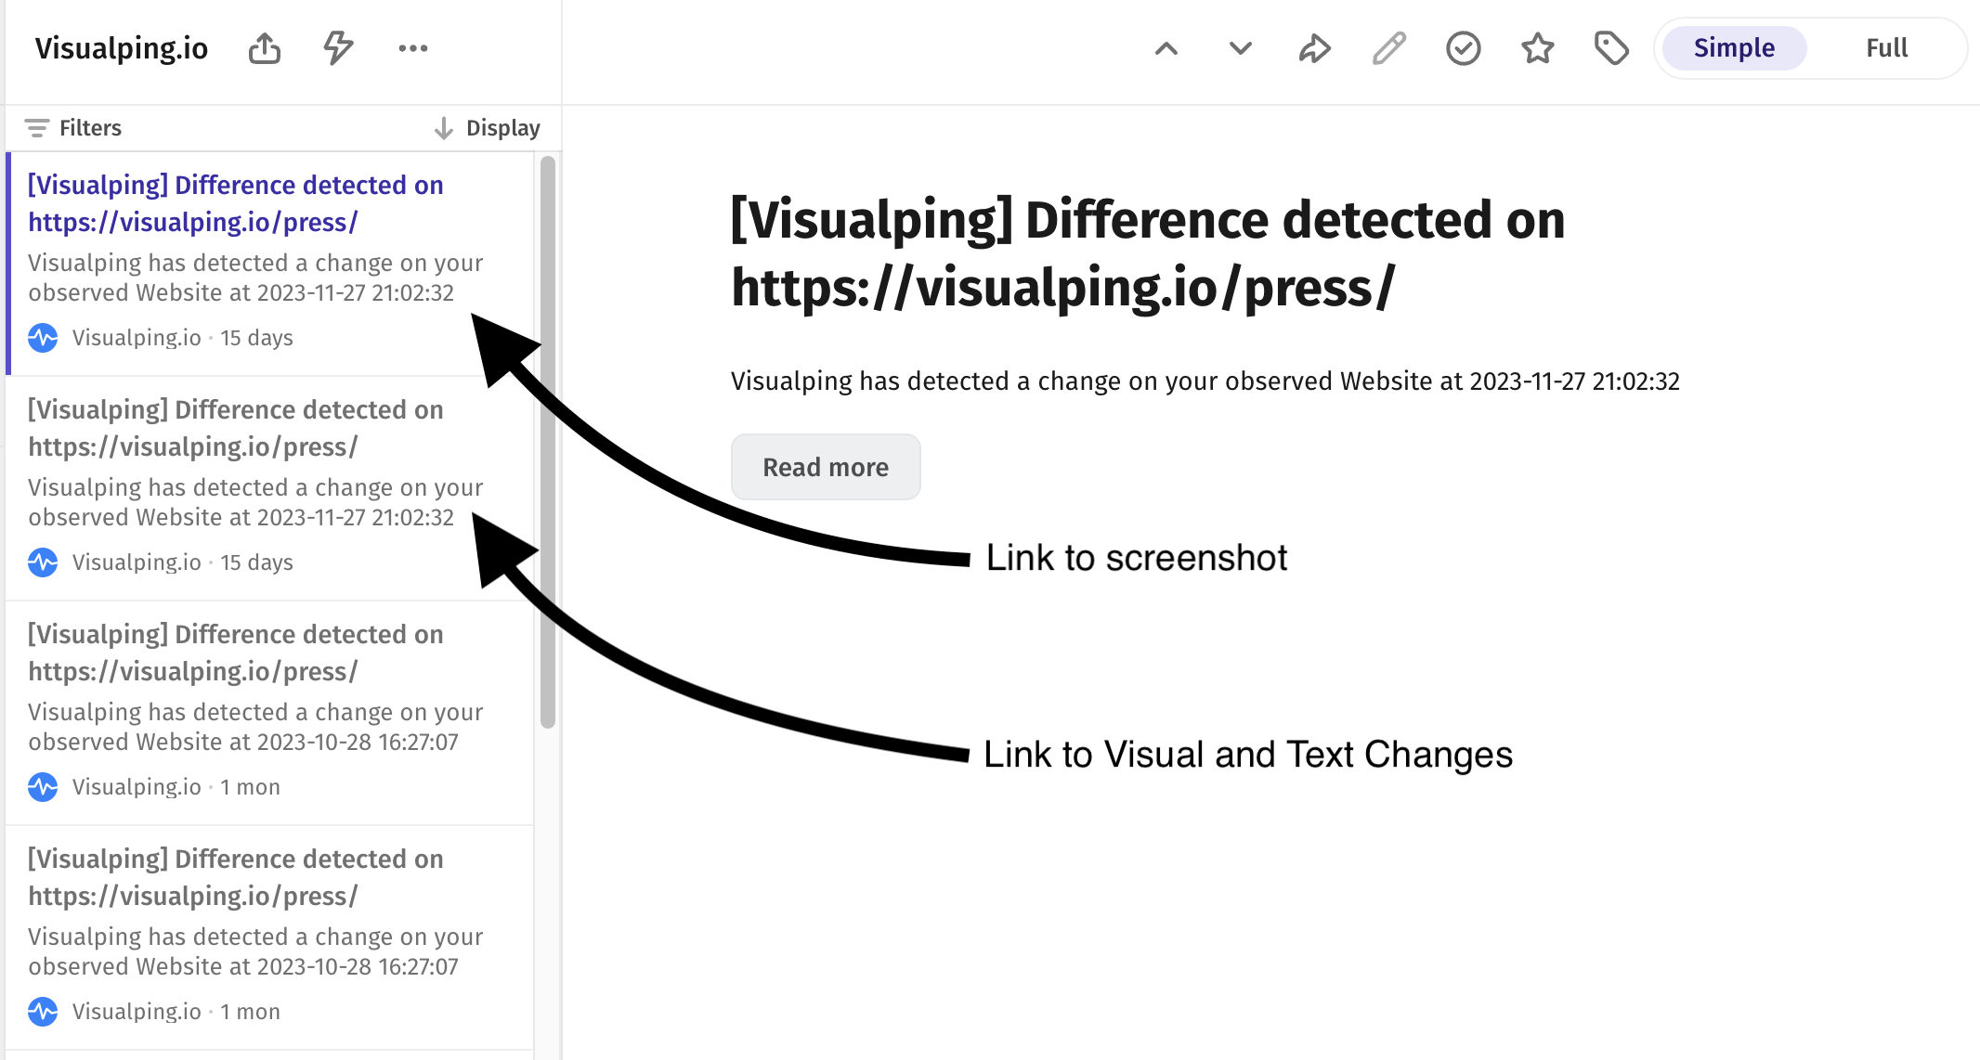Click Visualping avatar icon in last visible article
The image size is (1980, 1060).
(x=43, y=1012)
